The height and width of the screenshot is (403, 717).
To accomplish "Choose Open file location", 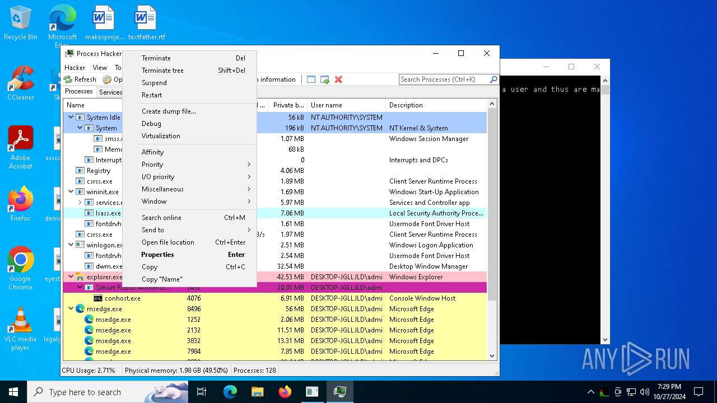I will coord(189,242).
